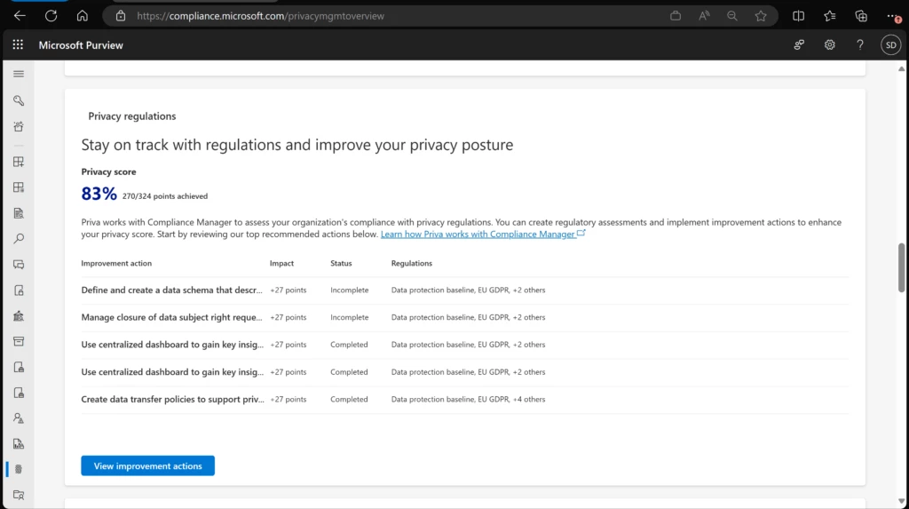Viewport: 909px width, 509px height.
Task: Click the page vertical scrollbar thumb
Action: click(902, 266)
